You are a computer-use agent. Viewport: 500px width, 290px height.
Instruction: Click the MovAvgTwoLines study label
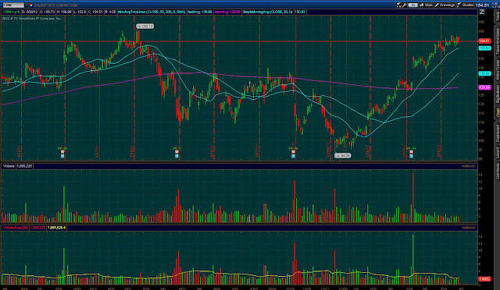pos(152,12)
